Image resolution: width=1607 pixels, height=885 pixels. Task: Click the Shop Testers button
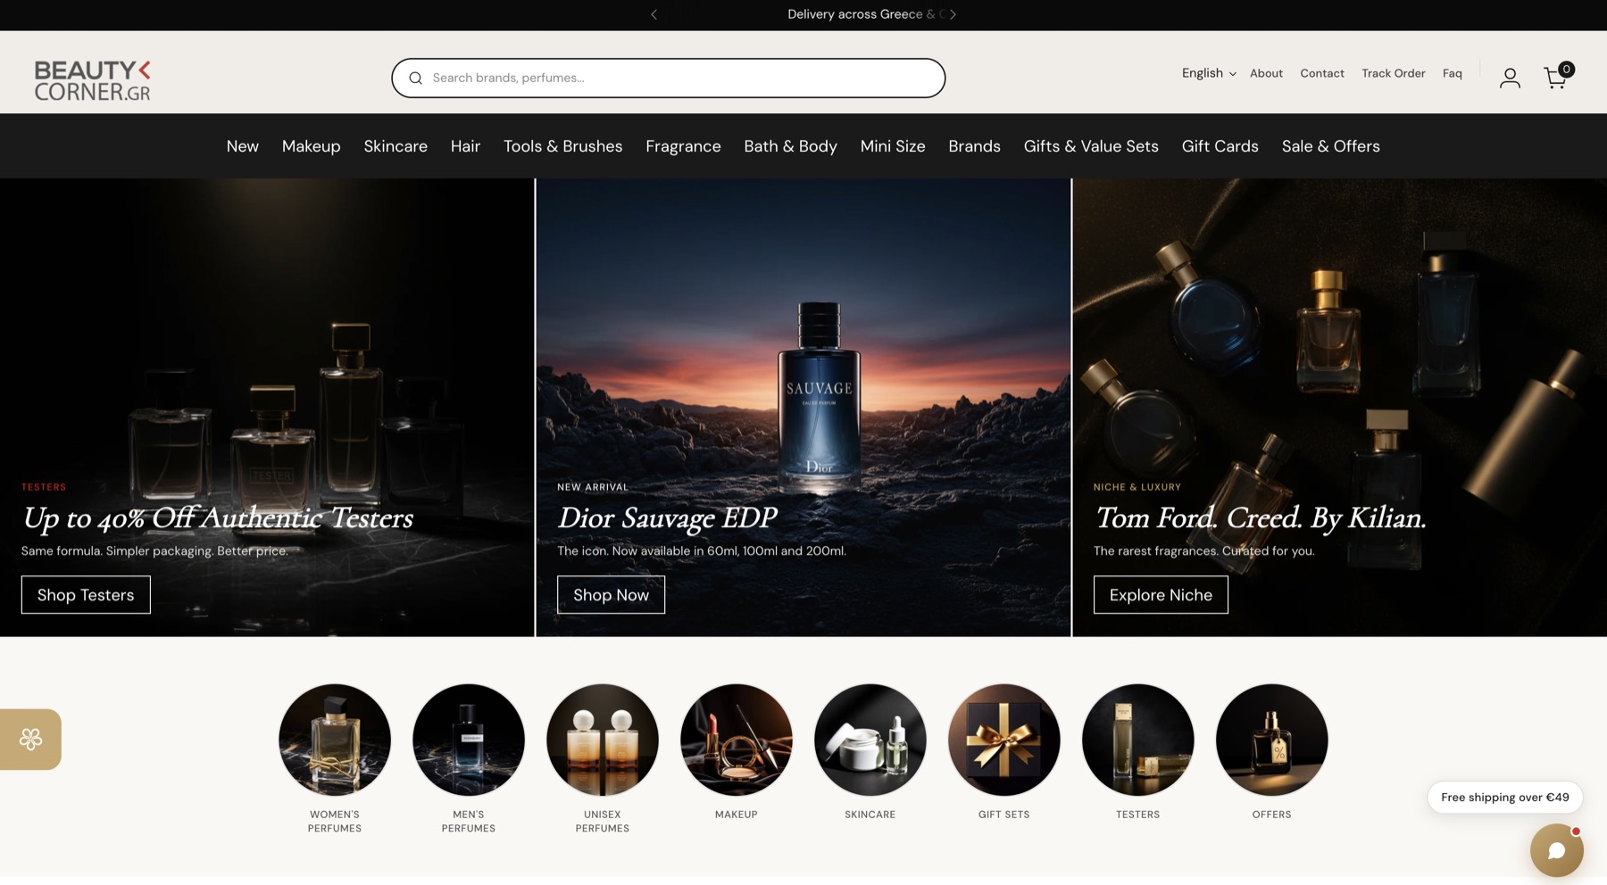pos(86,595)
